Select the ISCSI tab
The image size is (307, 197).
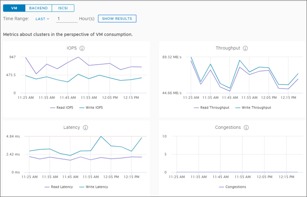pyautogui.click(x=63, y=8)
